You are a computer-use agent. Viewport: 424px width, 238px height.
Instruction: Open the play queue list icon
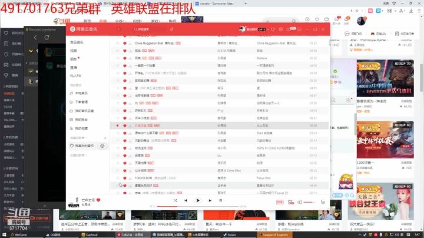click(323, 202)
